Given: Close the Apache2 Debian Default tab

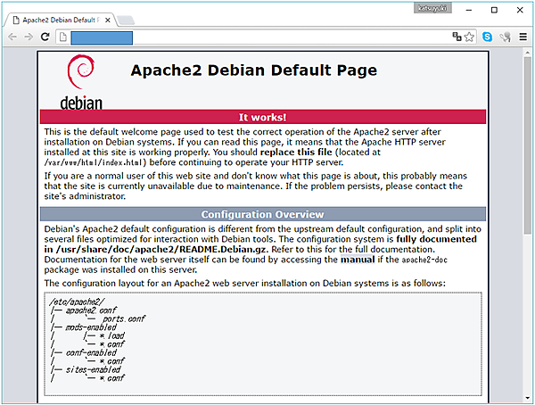Looking at the screenshot, I should pyautogui.click(x=108, y=21).
